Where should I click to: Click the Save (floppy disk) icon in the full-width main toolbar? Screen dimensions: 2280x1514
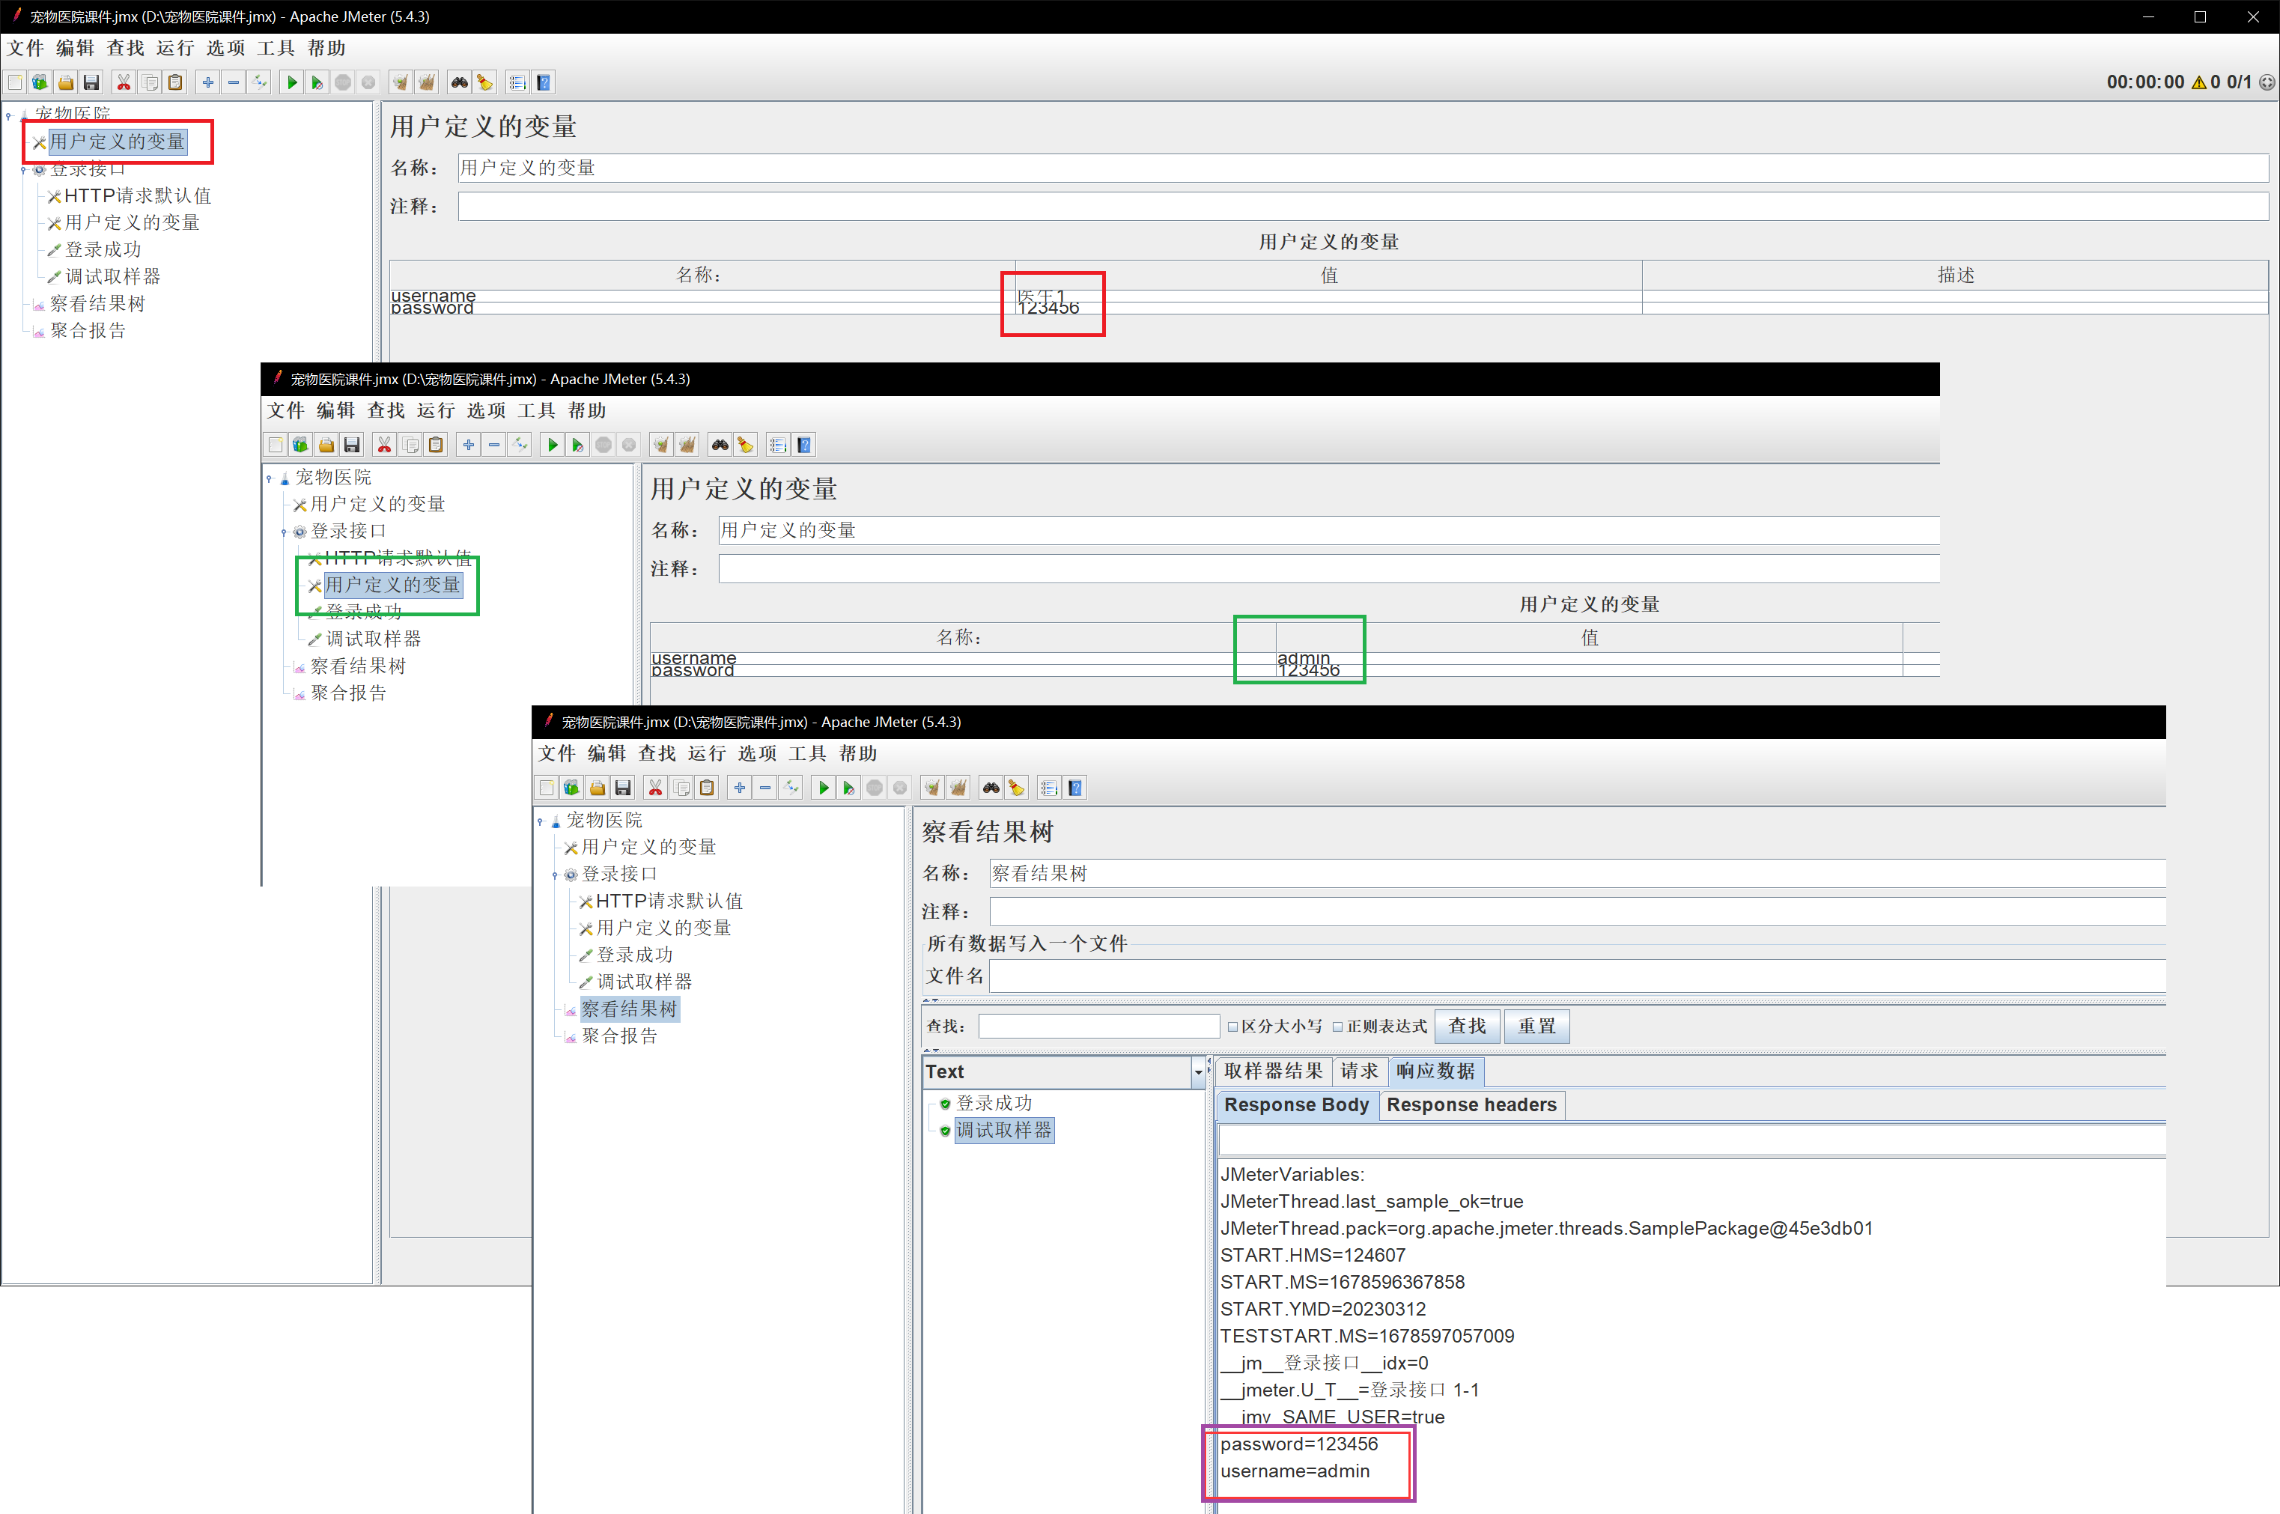(91, 83)
